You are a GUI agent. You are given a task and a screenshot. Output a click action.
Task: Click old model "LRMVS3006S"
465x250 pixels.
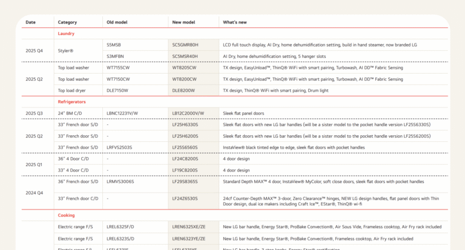[120, 182]
